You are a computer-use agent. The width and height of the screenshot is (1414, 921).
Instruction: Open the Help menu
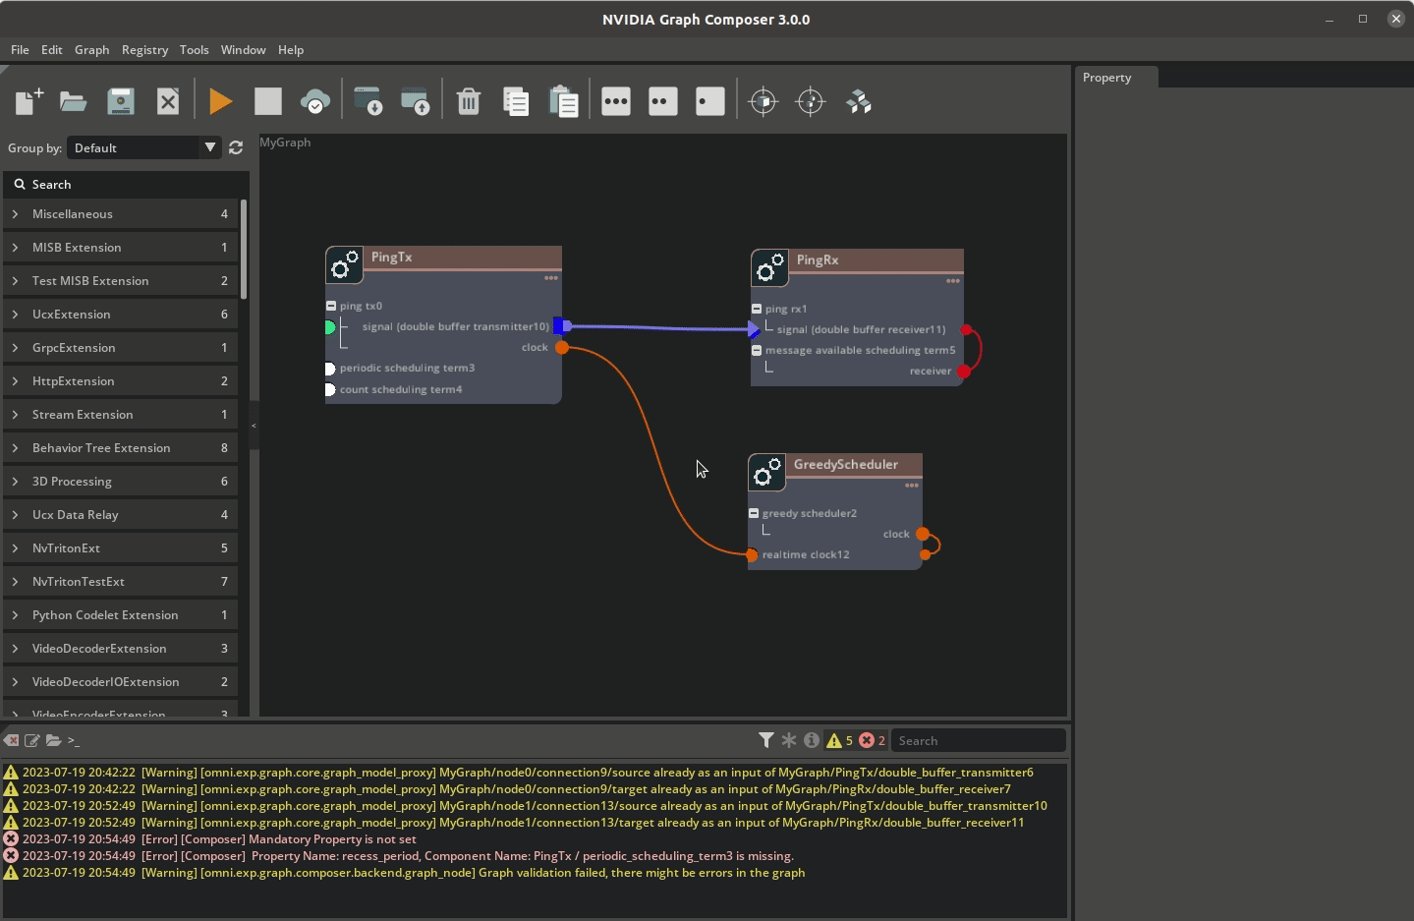point(291,50)
